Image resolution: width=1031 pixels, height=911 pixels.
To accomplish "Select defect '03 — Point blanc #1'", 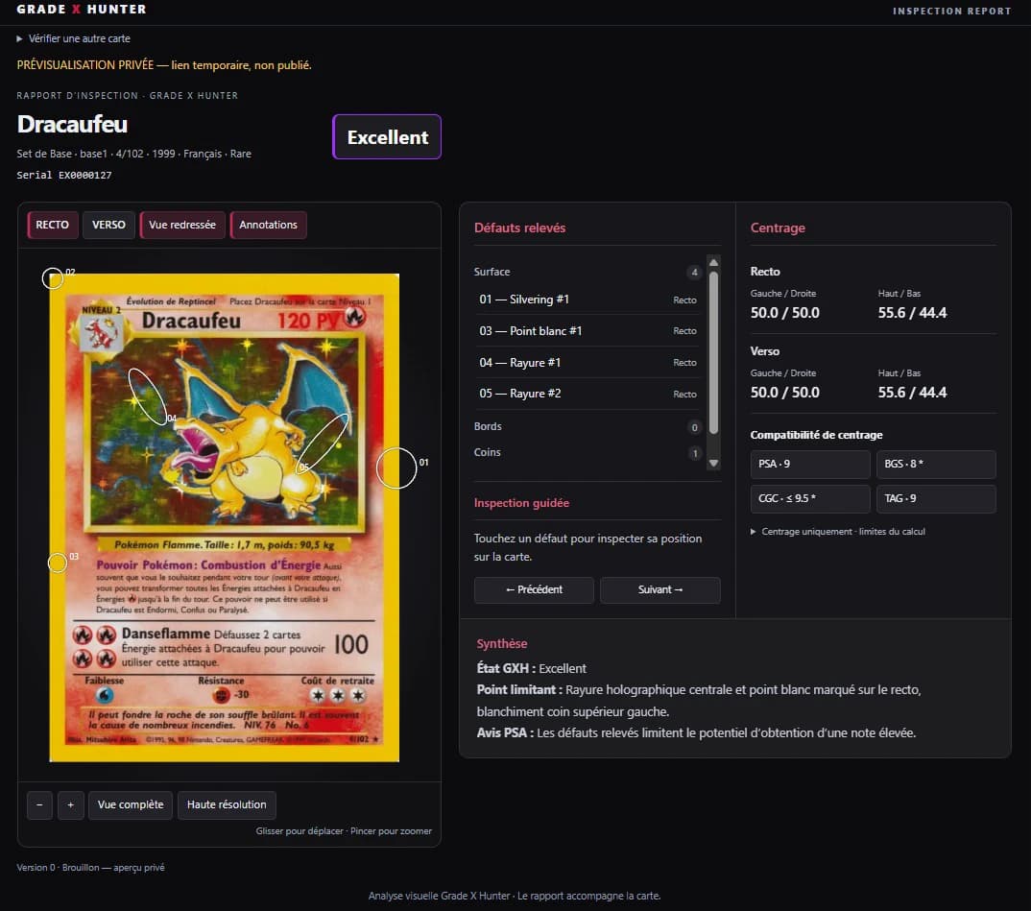I will (x=587, y=331).
